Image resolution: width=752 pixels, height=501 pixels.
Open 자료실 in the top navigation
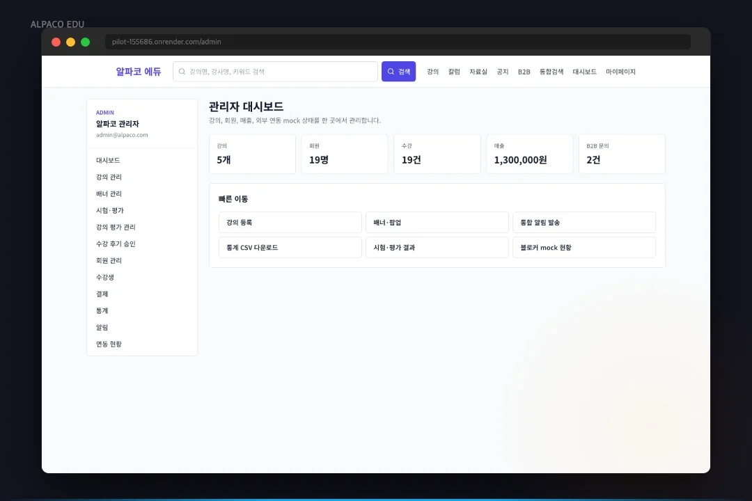click(x=478, y=72)
